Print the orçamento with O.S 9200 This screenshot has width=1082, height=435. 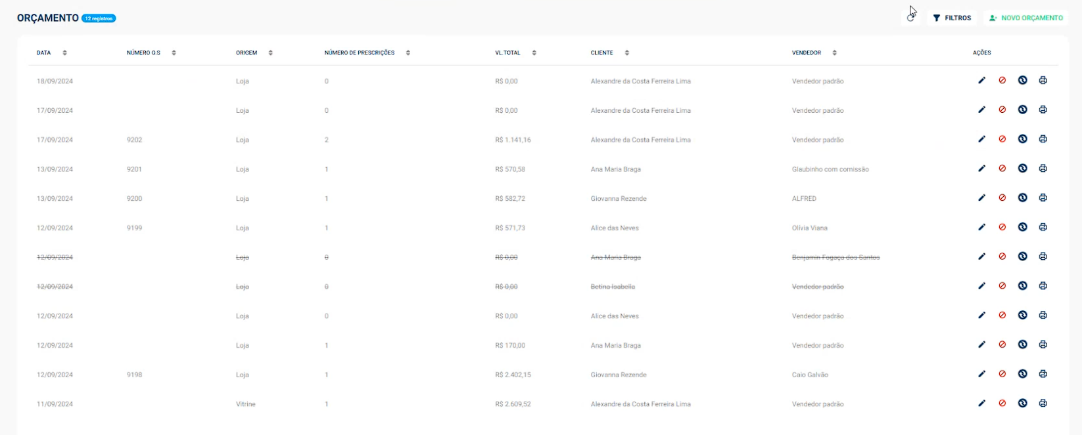coord(1043,197)
